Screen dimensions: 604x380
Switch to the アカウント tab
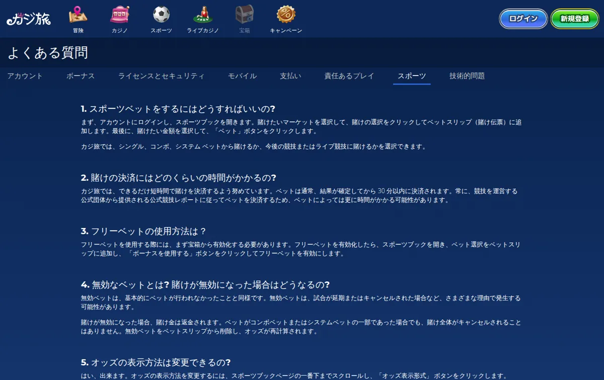25,76
